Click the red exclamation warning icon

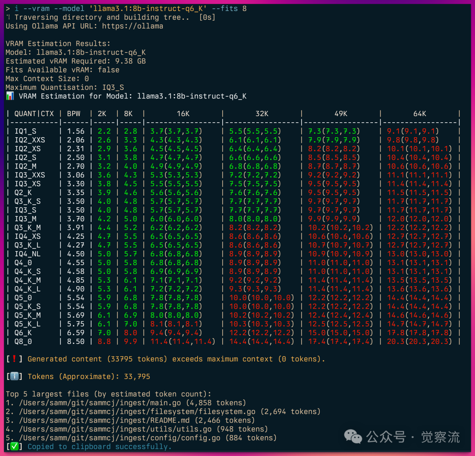click(14, 359)
